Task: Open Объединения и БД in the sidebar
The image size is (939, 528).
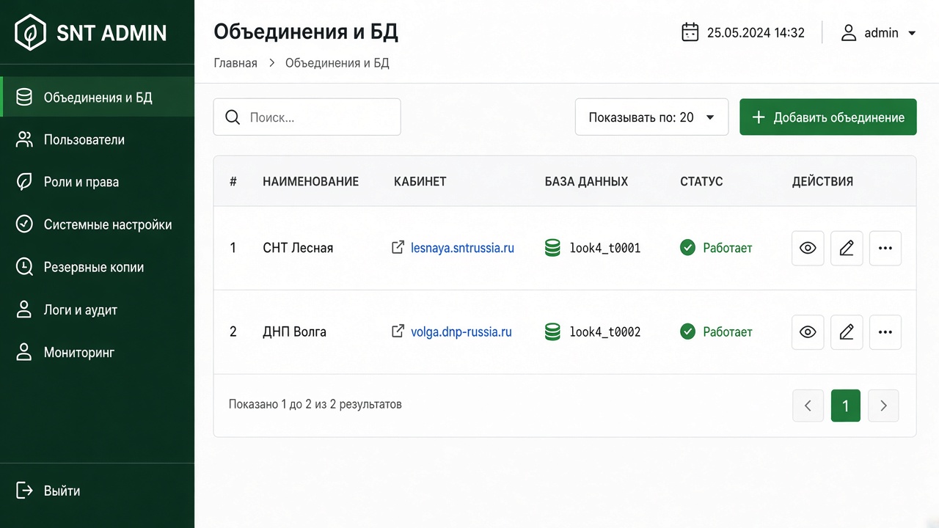Action: click(x=98, y=98)
